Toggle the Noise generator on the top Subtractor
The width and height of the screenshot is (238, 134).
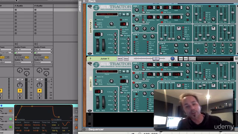tap(134, 26)
